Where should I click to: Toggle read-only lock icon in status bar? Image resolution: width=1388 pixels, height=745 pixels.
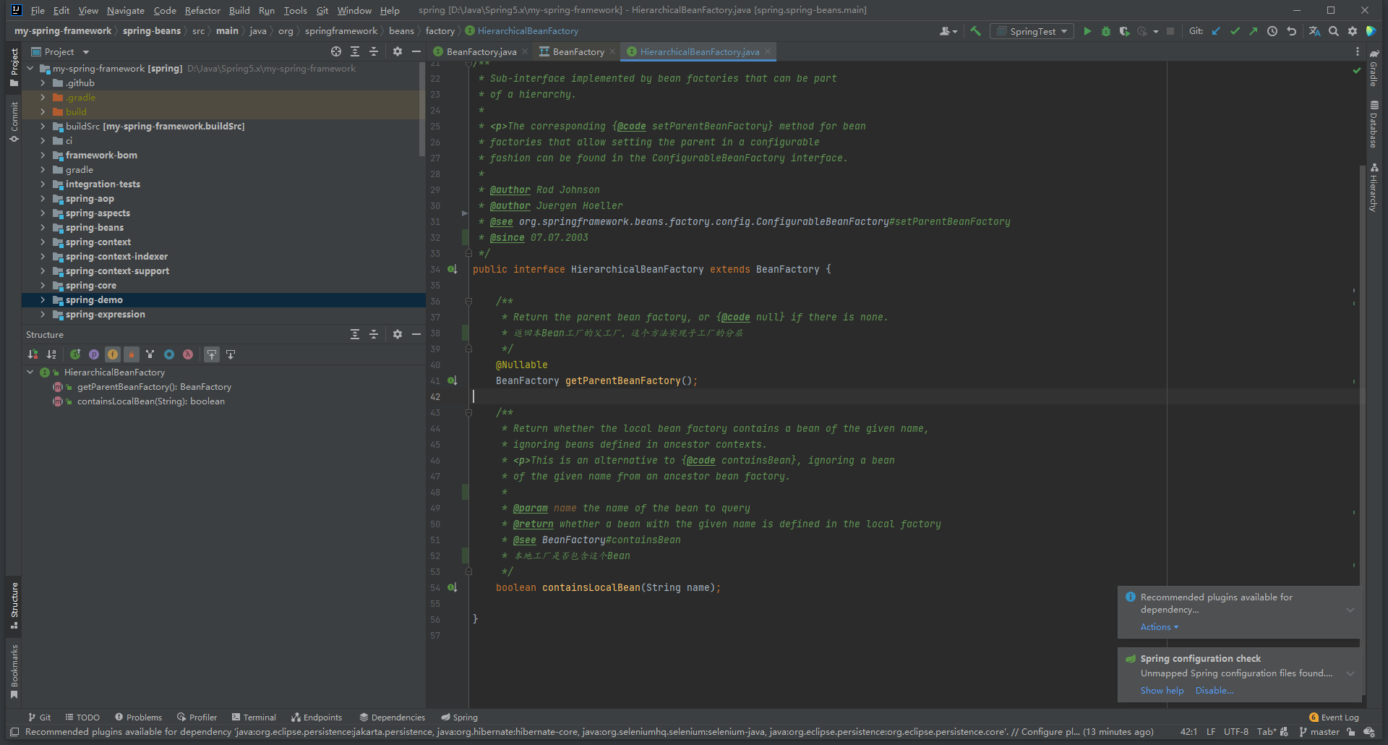(x=1351, y=732)
